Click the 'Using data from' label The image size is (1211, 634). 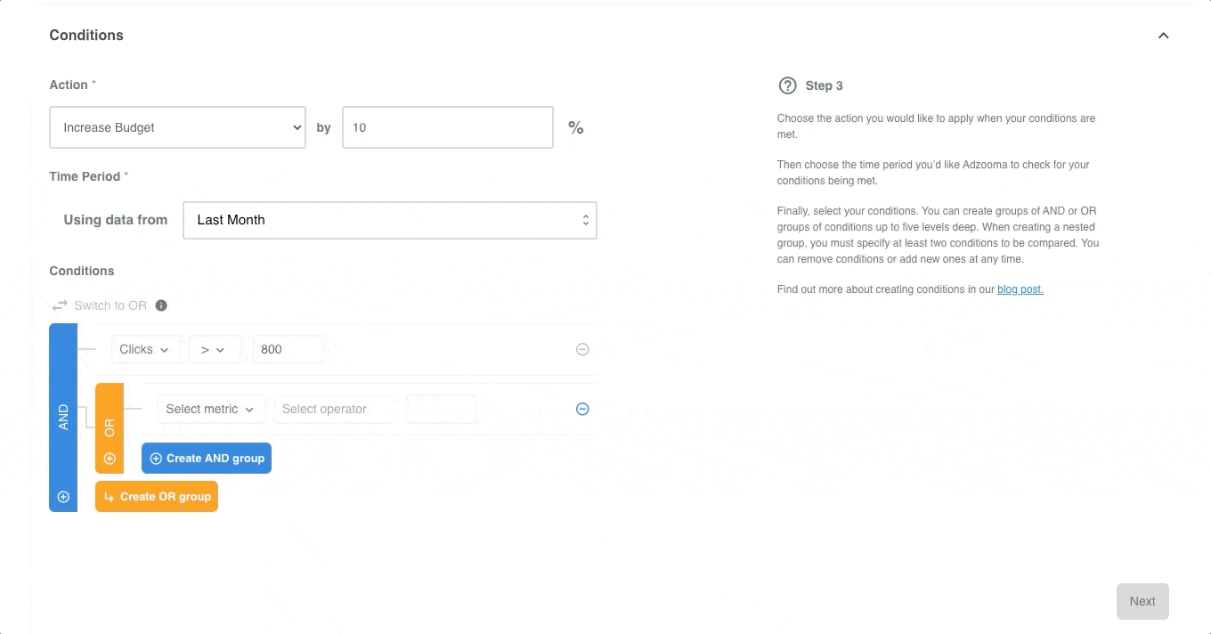[x=116, y=220]
